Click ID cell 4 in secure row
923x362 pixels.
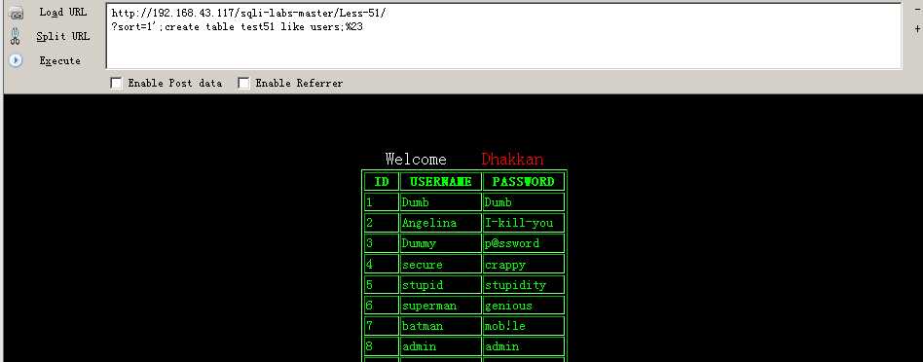click(382, 265)
